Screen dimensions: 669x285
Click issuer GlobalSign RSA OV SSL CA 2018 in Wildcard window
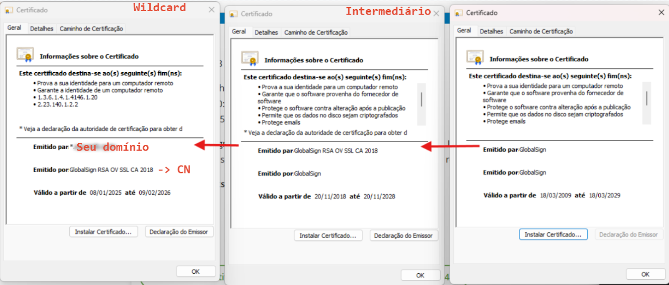click(111, 170)
